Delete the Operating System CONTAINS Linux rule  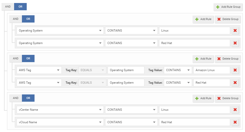235,31
